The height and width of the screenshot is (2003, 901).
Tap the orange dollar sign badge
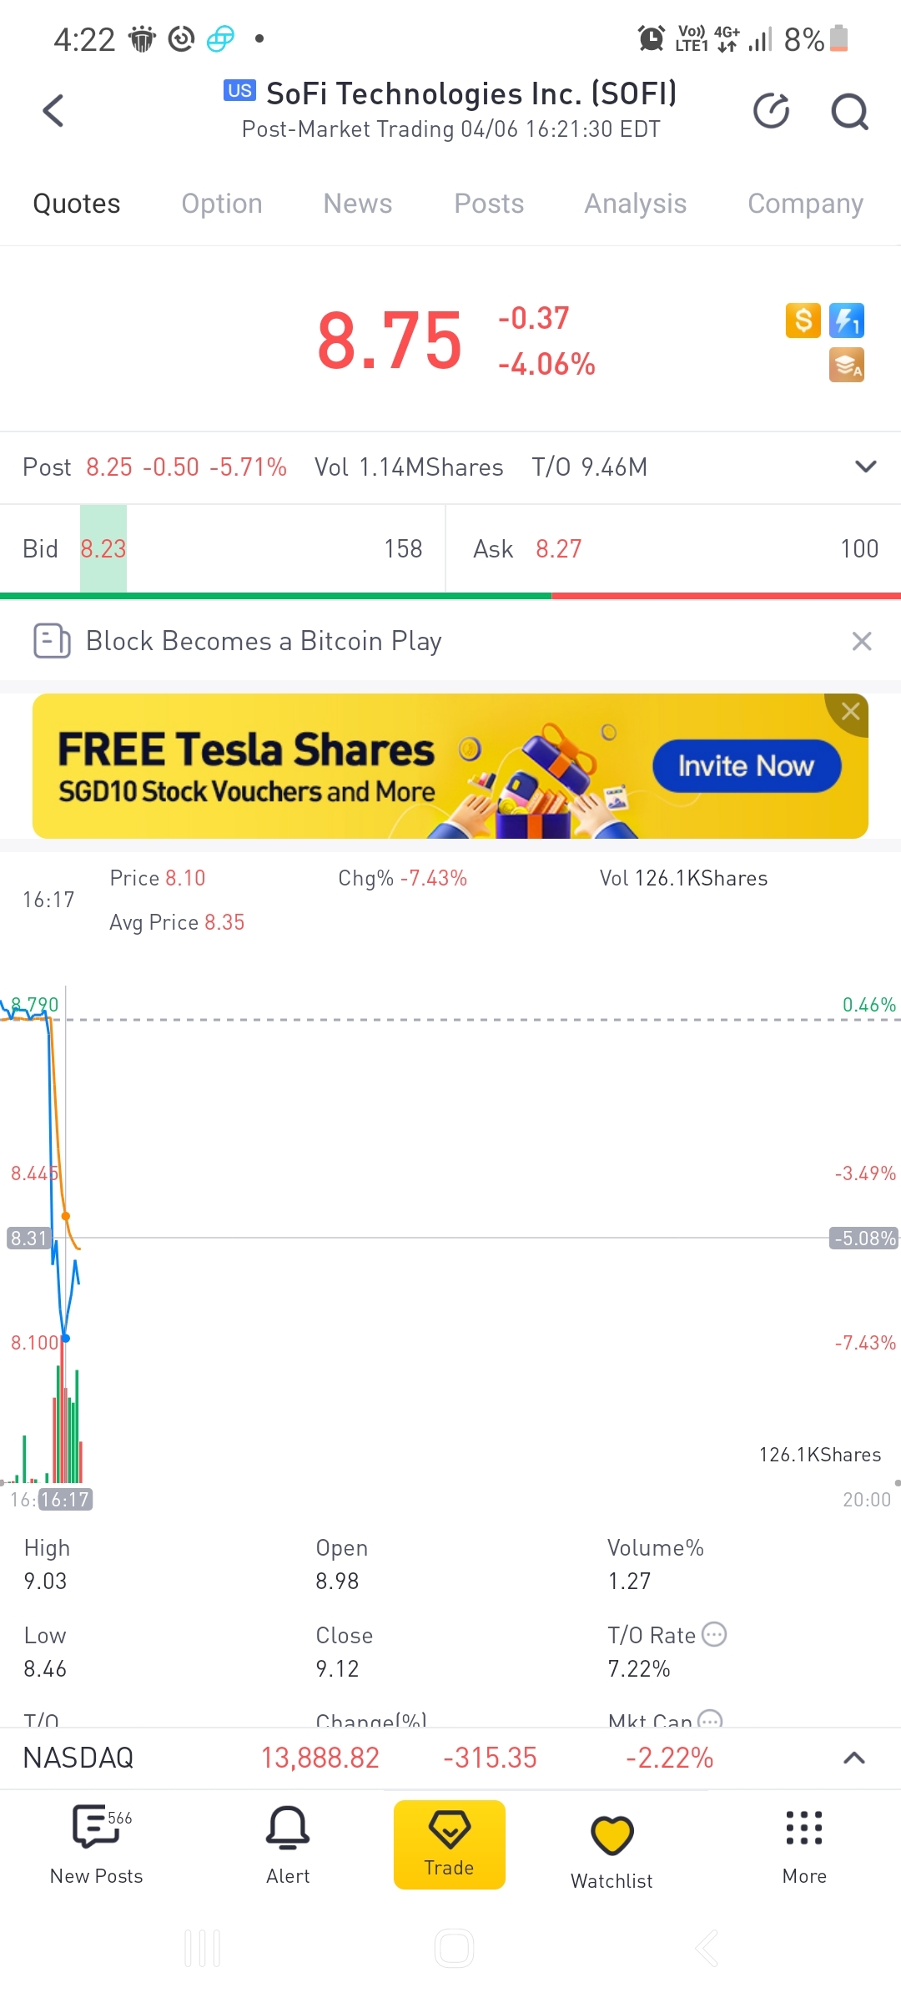click(x=803, y=320)
